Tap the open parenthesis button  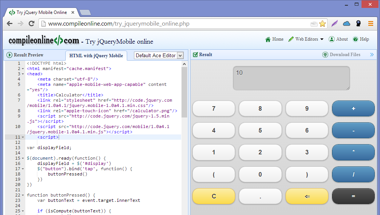pos(214,174)
